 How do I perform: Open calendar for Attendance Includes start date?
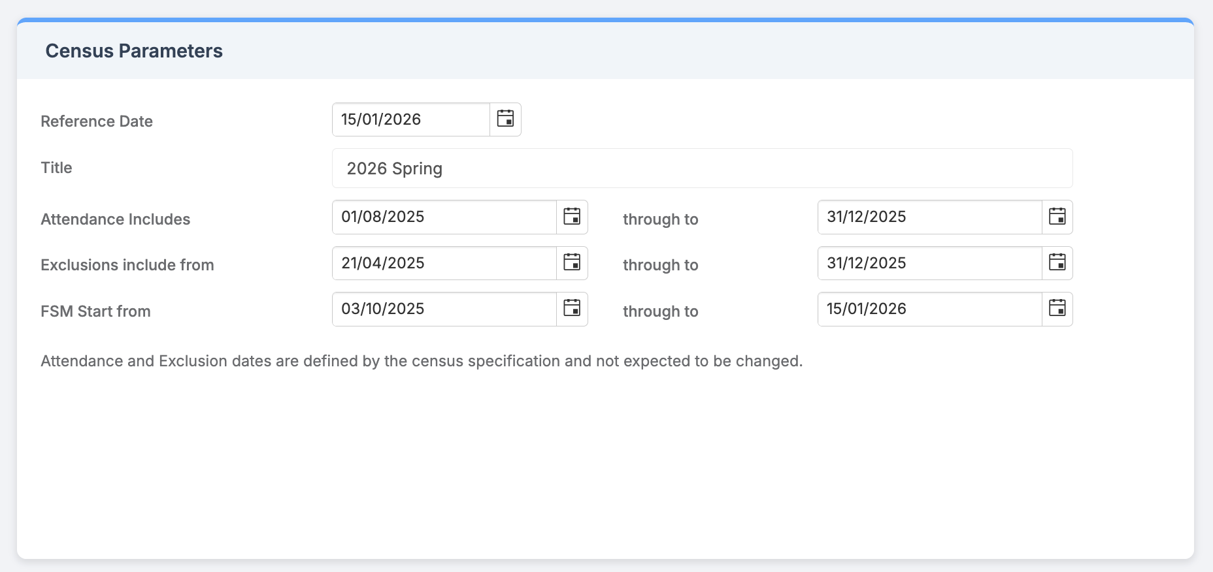tap(572, 217)
